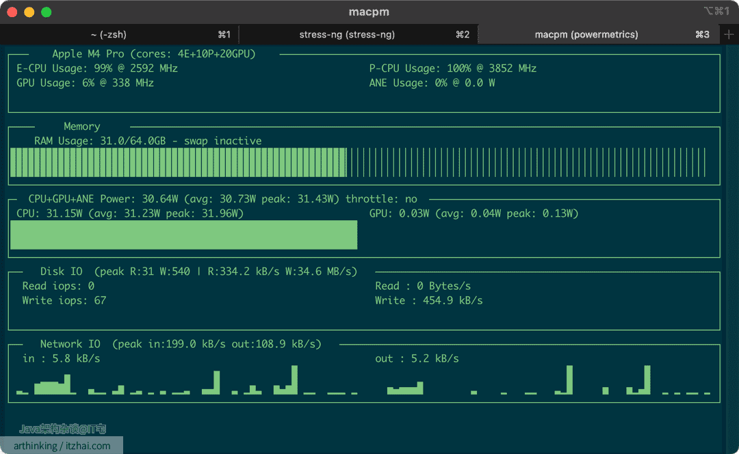Select the macpm (powermetrics) tab
This screenshot has width=739, height=454.
click(599, 34)
